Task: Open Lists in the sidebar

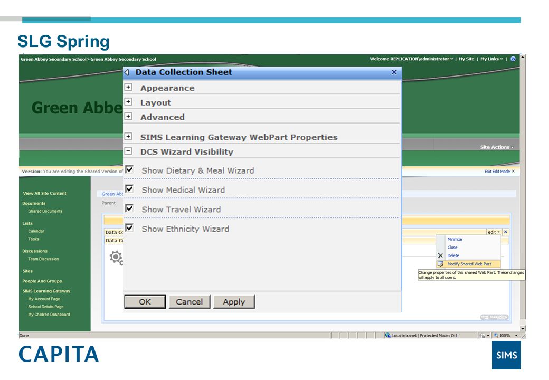Action: click(x=27, y=223)
